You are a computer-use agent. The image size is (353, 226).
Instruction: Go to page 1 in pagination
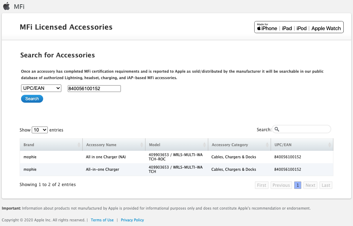297,185
